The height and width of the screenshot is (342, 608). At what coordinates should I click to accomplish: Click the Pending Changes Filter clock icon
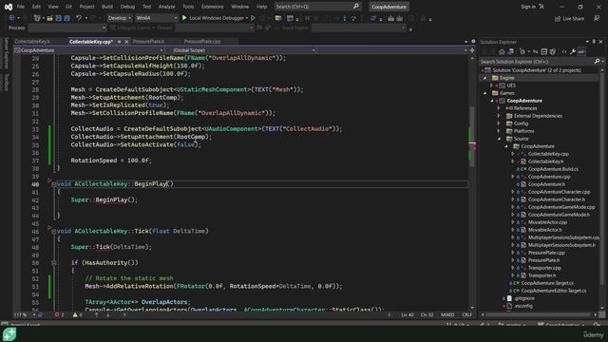pos(522,51)
